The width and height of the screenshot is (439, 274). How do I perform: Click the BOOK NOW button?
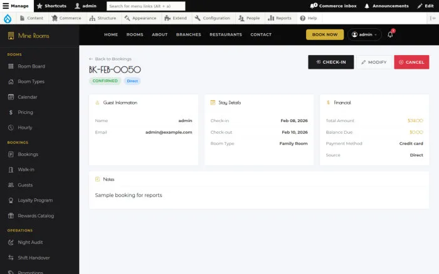(325, 34)
